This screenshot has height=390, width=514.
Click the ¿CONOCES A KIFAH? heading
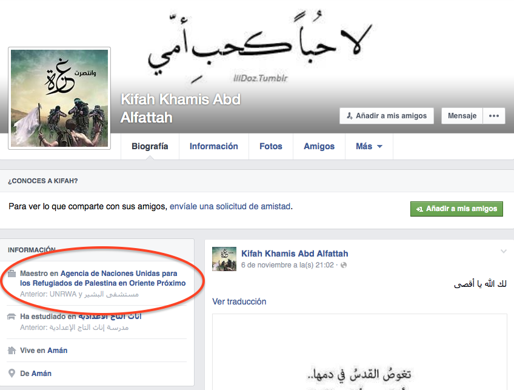[43, 181]
